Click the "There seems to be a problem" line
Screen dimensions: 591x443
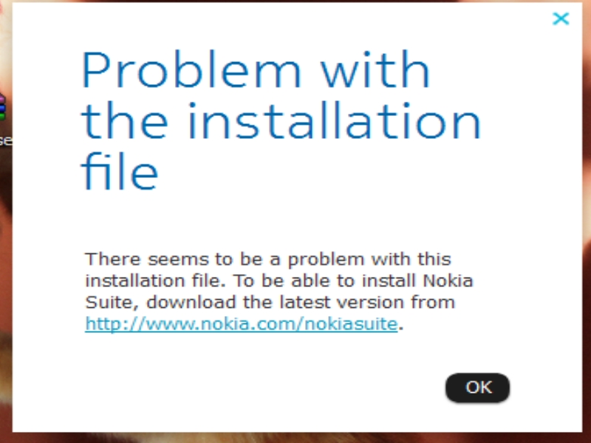coord(267,260)
